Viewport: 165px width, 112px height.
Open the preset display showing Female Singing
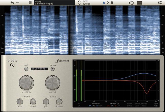point(54,3)
